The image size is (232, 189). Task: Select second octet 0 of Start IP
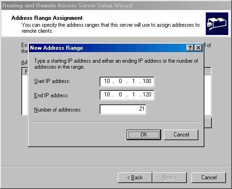(x=120, y=81)
